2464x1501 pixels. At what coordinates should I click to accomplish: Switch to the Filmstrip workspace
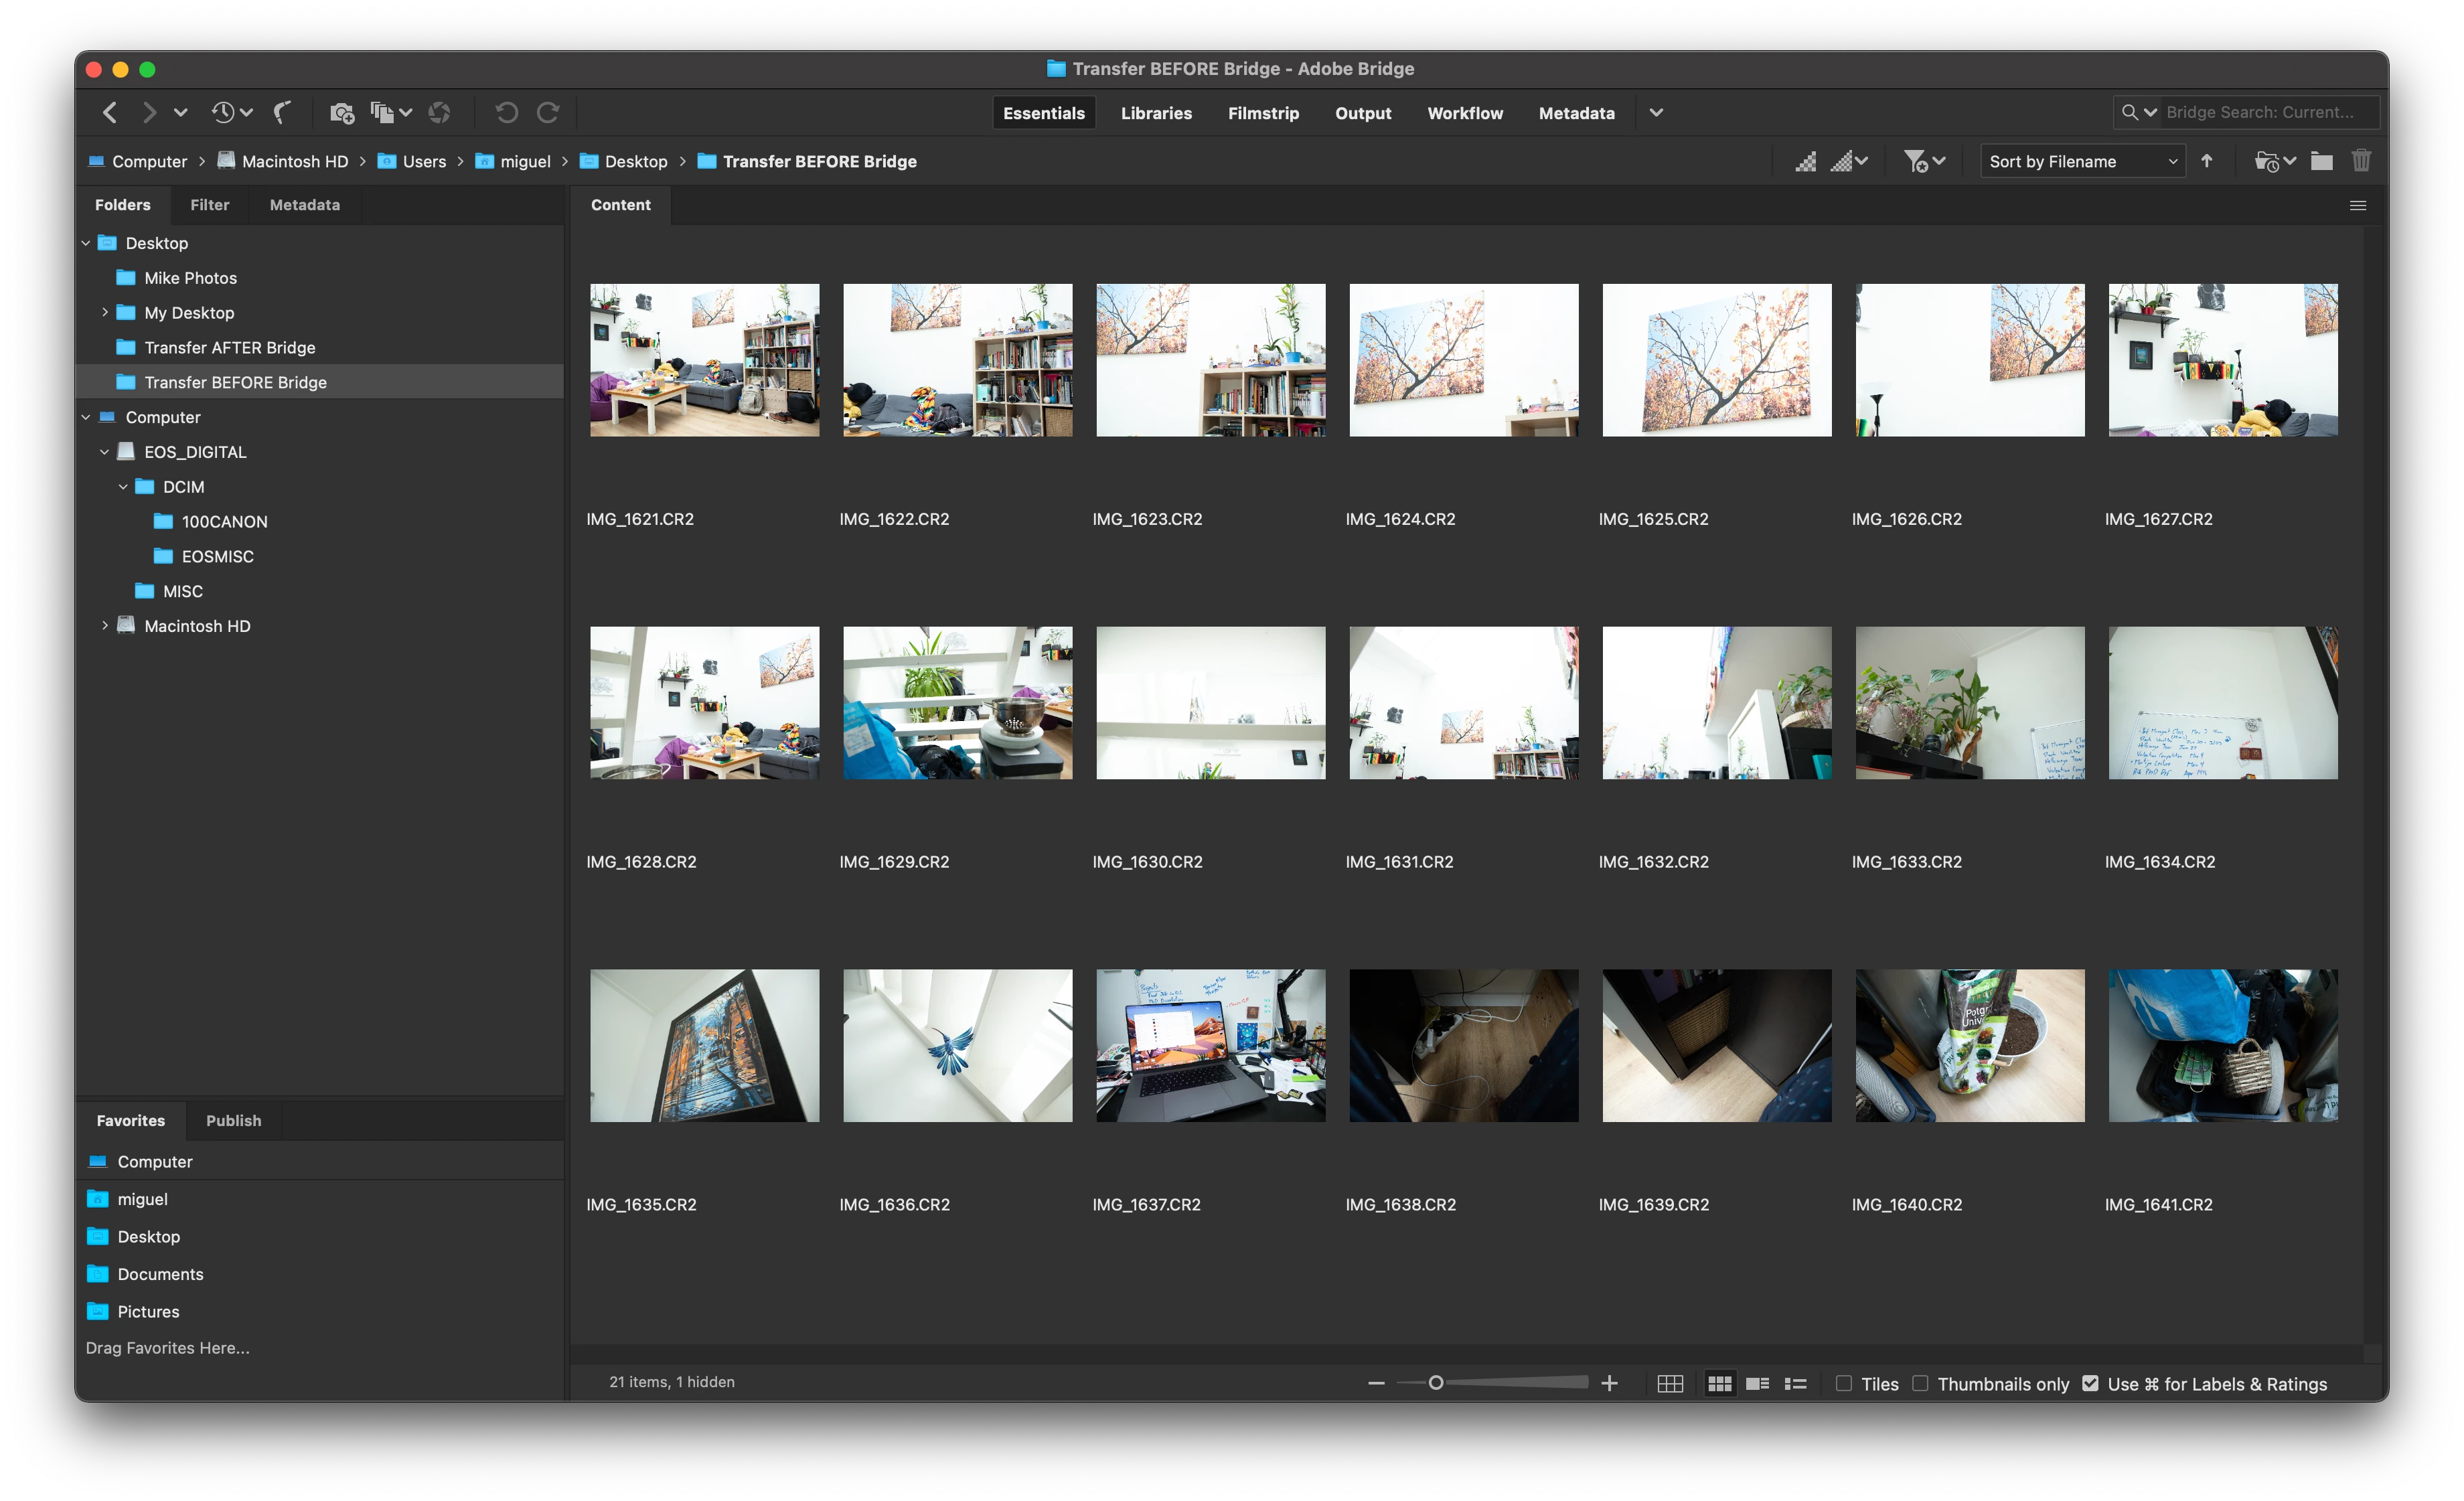coord(1263,113)
